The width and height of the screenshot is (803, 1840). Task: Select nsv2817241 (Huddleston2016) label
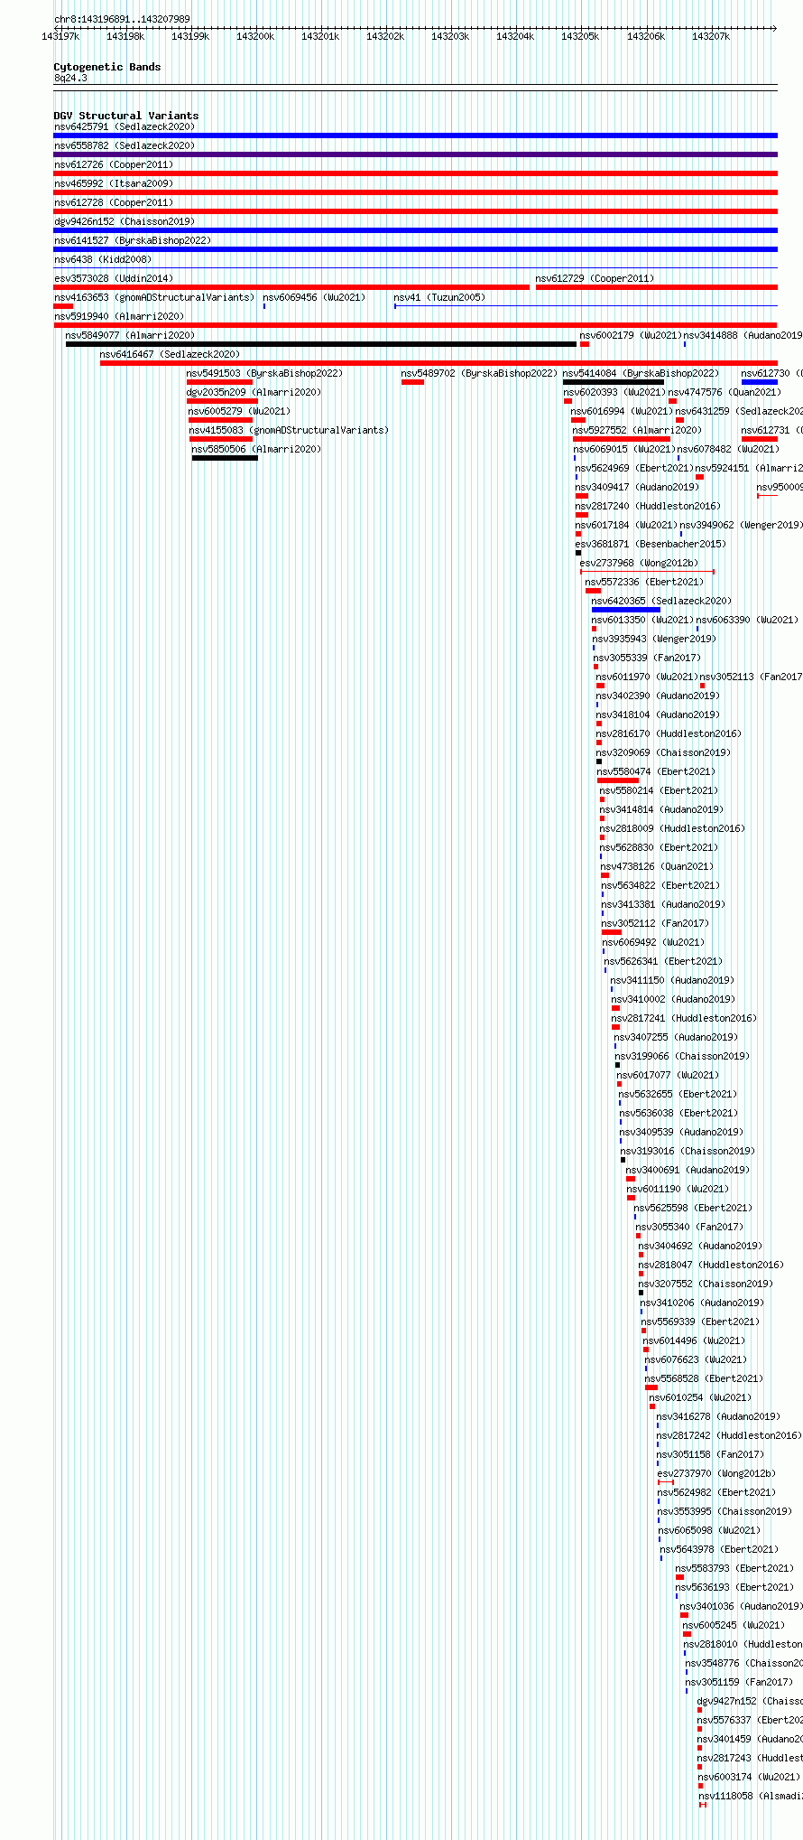pos(684,1018)
